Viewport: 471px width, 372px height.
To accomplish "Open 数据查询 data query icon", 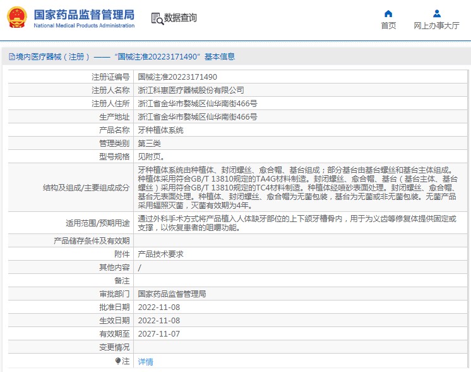I will click(157, 18).
